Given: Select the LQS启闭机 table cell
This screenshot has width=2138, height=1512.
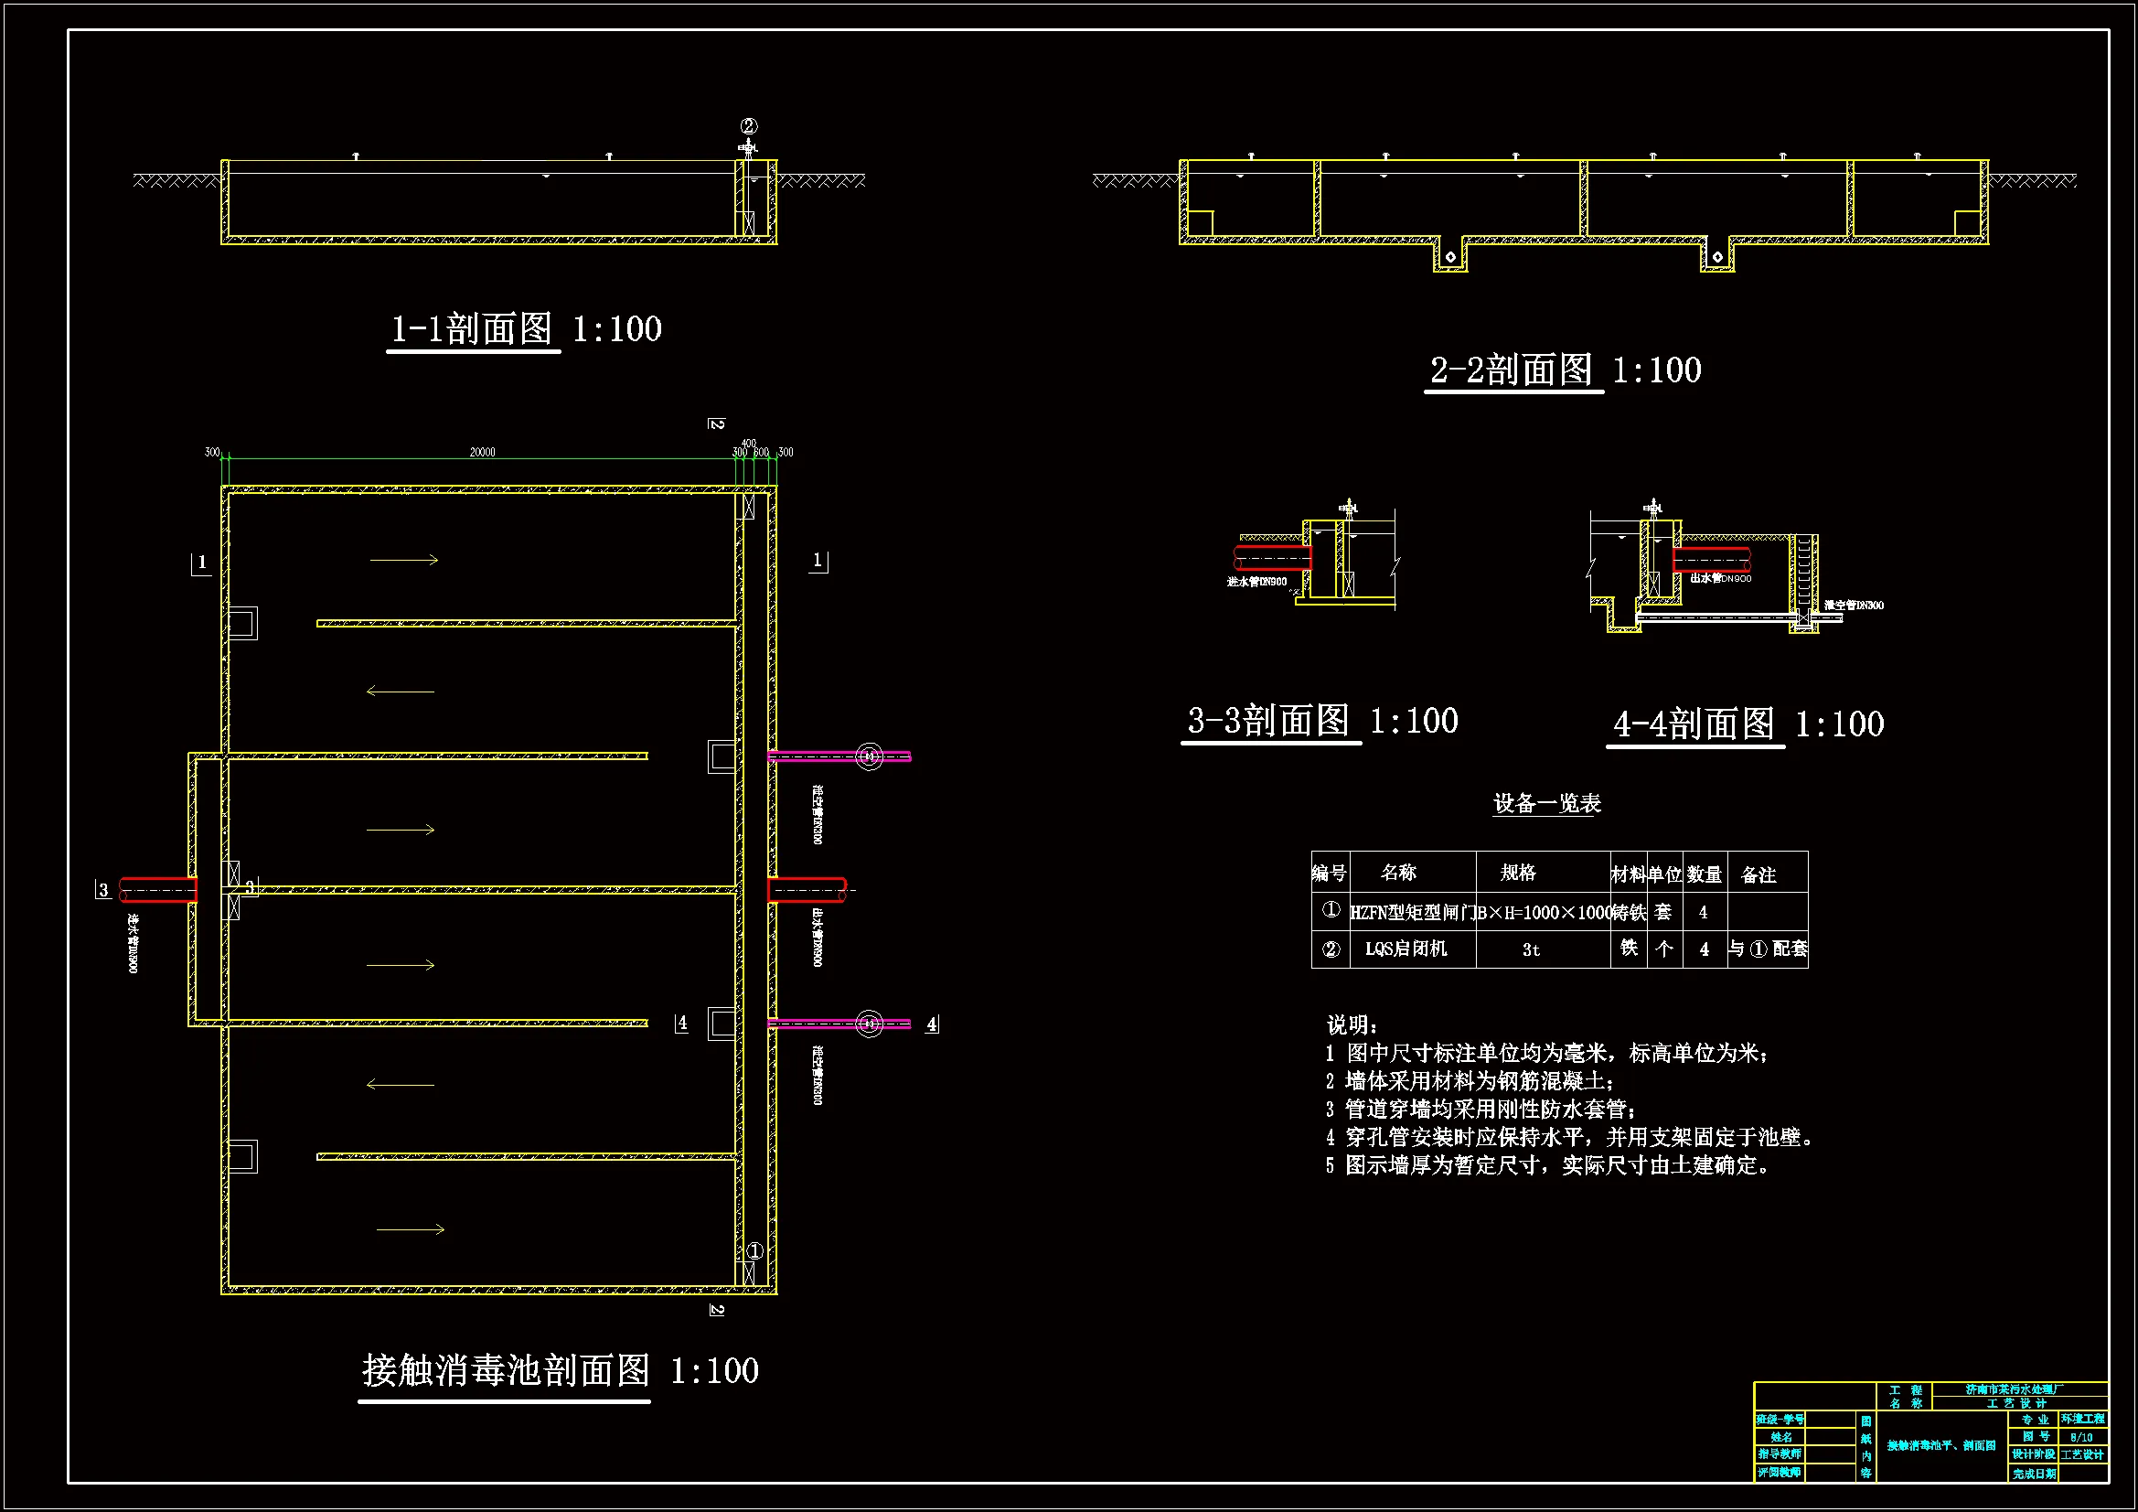Looking at the screenshot, I should [1406, 949].
